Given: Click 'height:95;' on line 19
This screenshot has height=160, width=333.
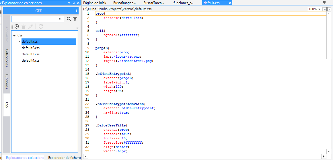Looking at the screenshot, I should point(113,91).
